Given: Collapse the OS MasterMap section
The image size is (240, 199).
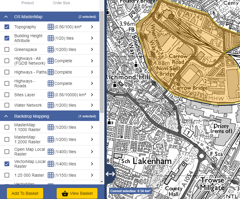Looking at the screenshot, I should [x=6, y=17].
